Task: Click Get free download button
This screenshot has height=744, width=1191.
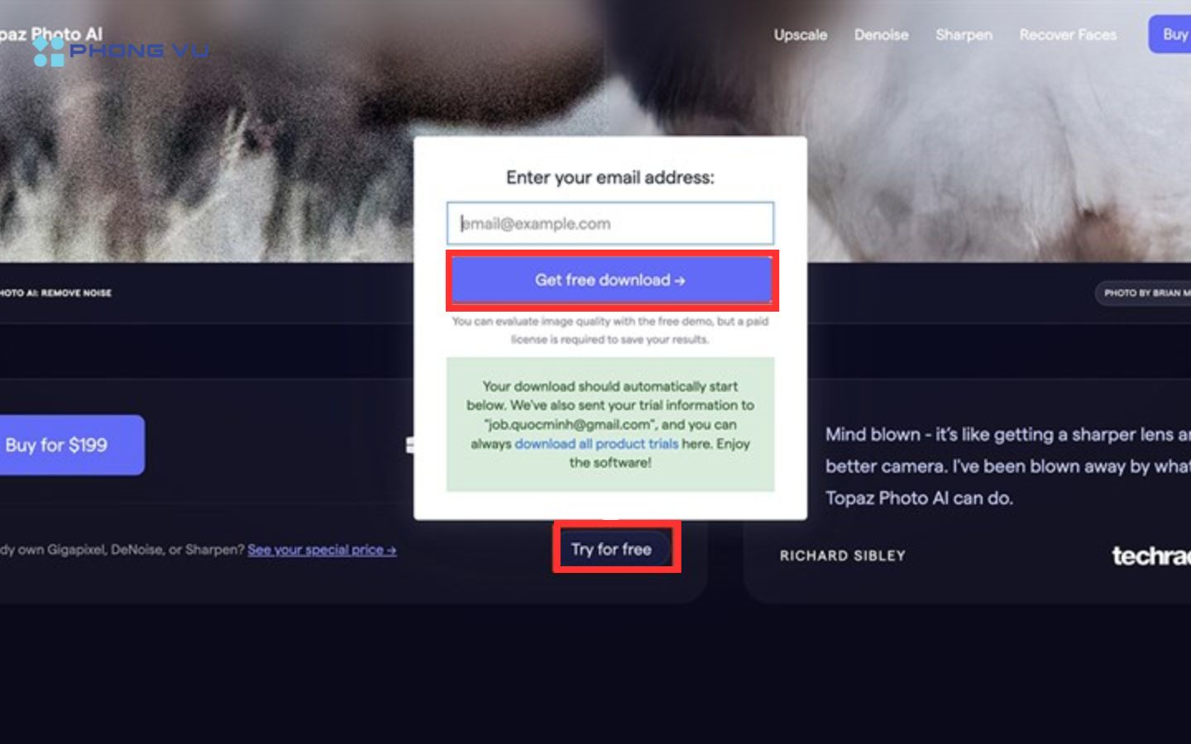Action: [x=610, y=280]
